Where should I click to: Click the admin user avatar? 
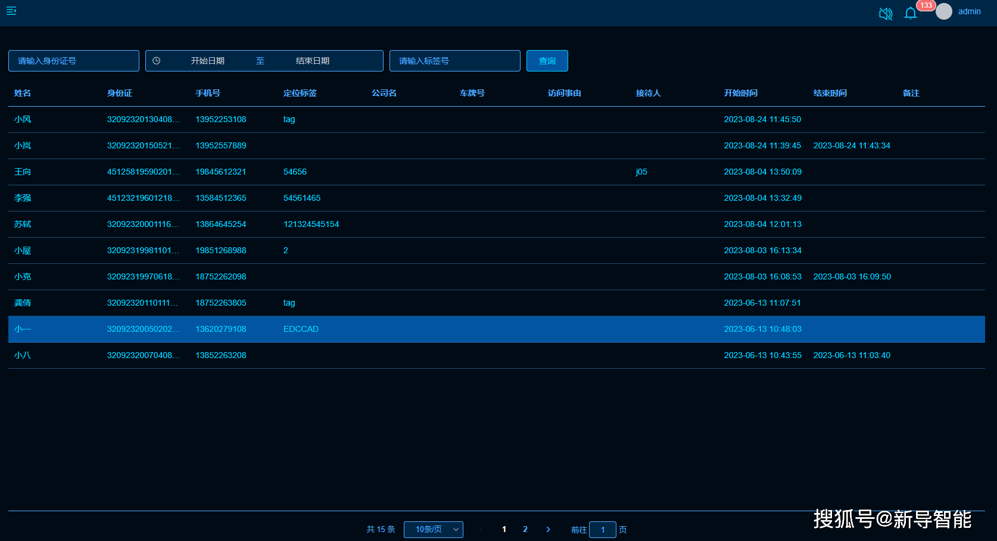tap(943, 11)
